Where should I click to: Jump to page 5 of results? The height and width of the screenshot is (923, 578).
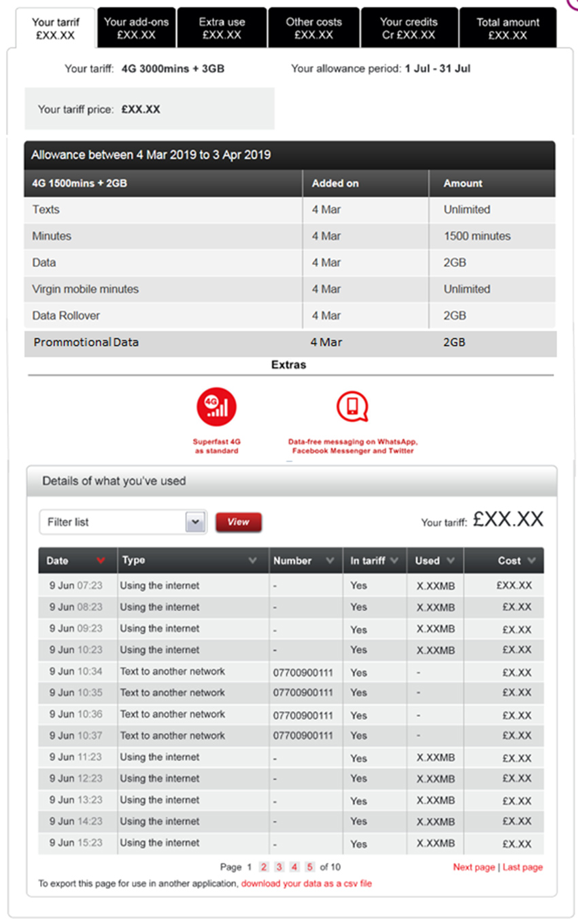pos(309,867)
